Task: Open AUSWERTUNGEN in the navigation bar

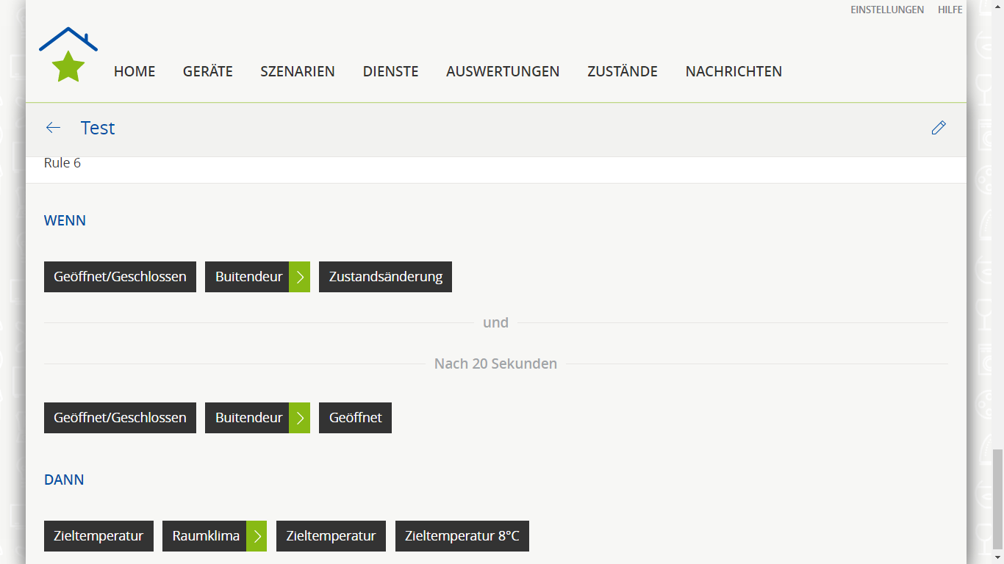Action: 503,71
